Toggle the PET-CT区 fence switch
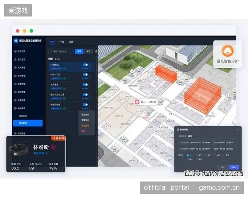The width and height of the screenshot is (248, 198). click(85, 75)
